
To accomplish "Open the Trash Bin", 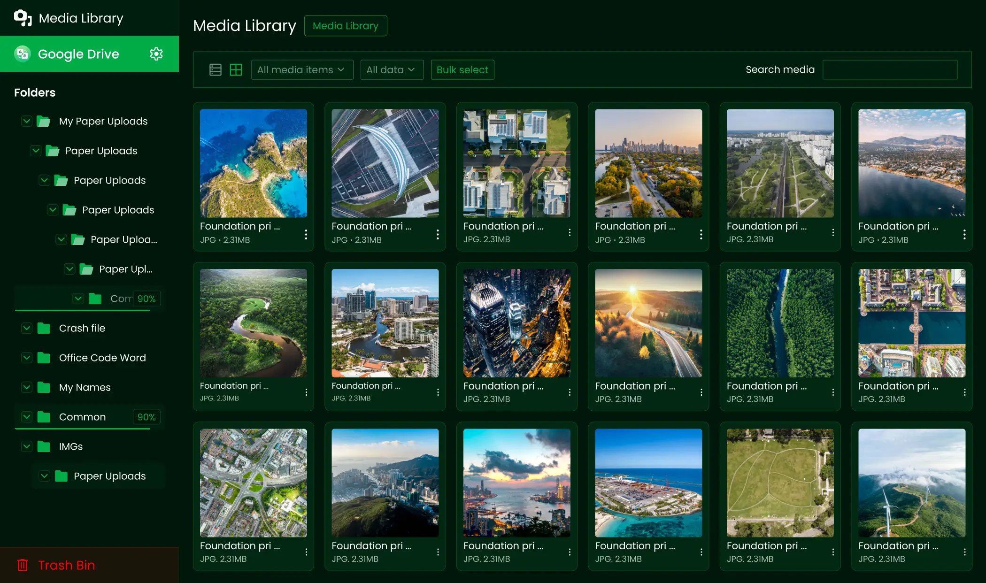I will pyautogui.click(x=66, y=565).
